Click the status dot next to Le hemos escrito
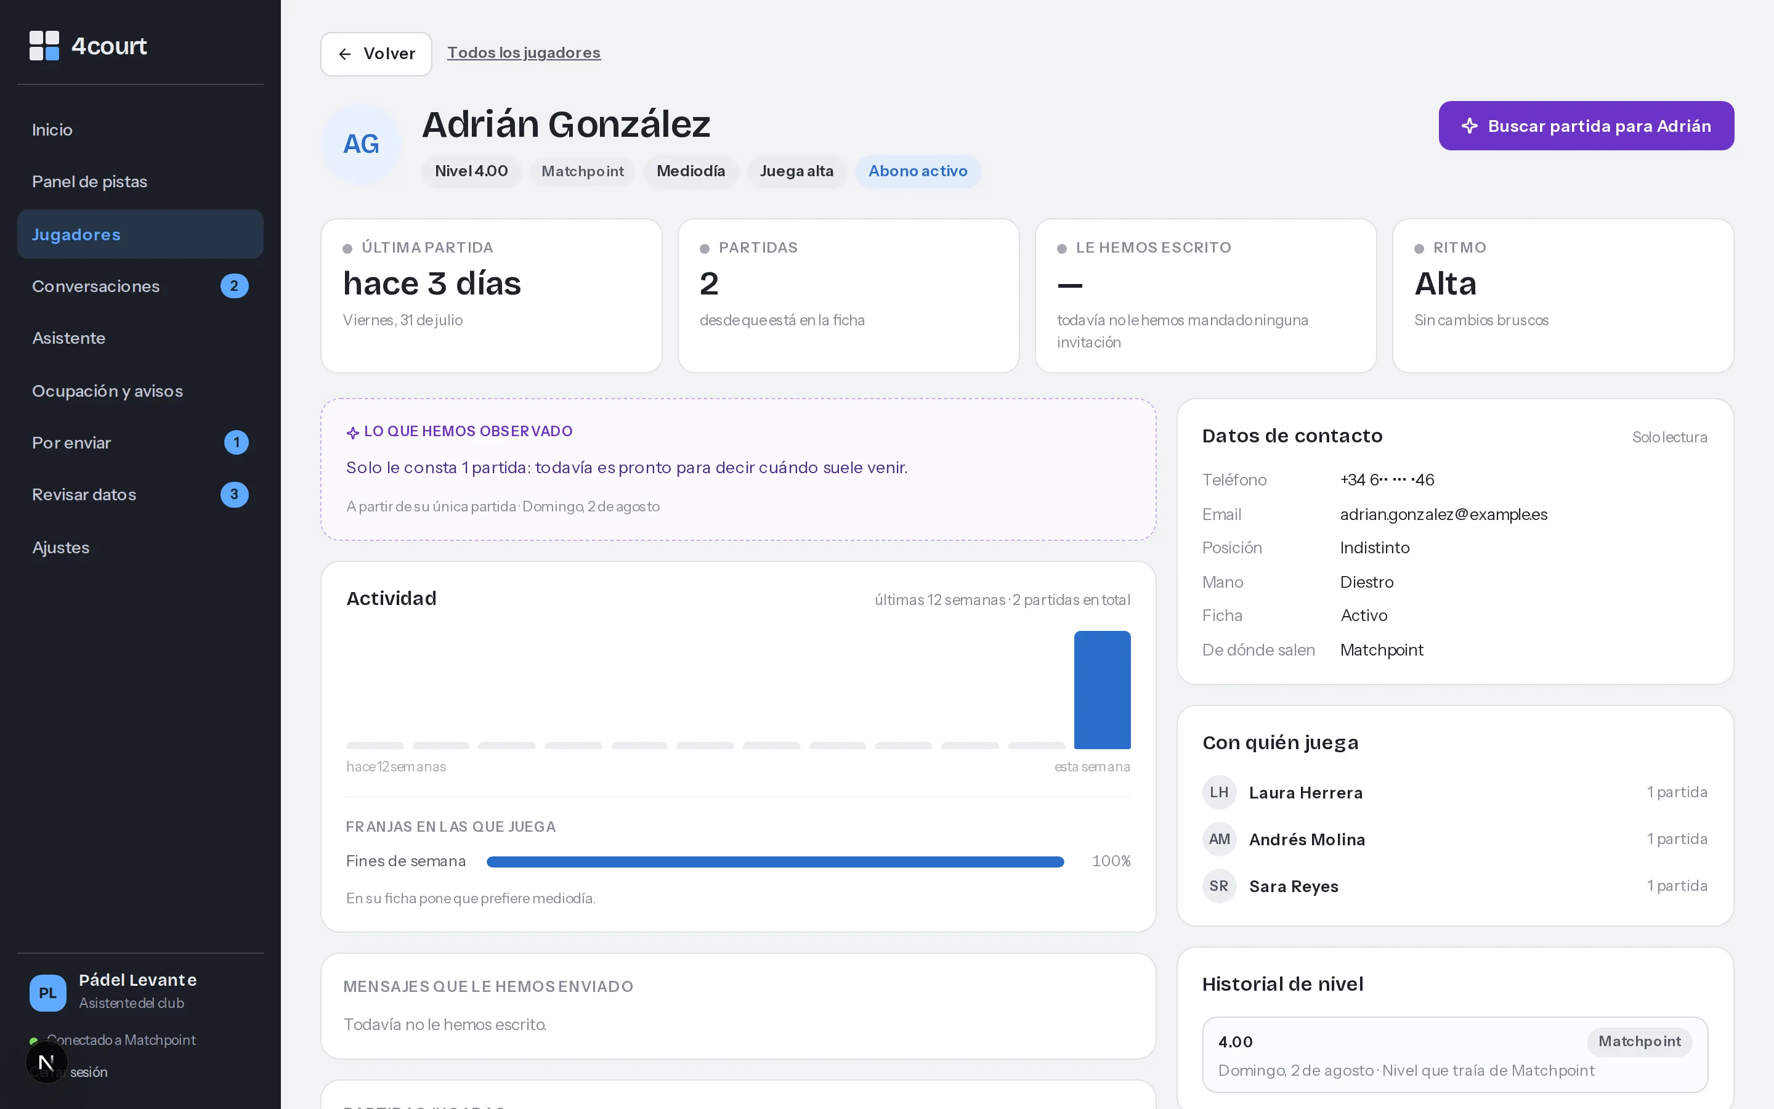The width and height of the screenshot is (1774, 1109). coord(1061,249)
